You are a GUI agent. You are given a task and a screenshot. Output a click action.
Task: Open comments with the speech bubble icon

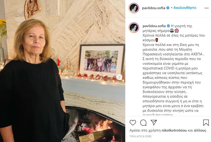[x=143, y=122]
